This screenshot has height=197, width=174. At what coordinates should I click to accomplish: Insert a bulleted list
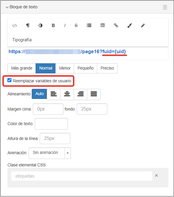click(x=89, y=25)
